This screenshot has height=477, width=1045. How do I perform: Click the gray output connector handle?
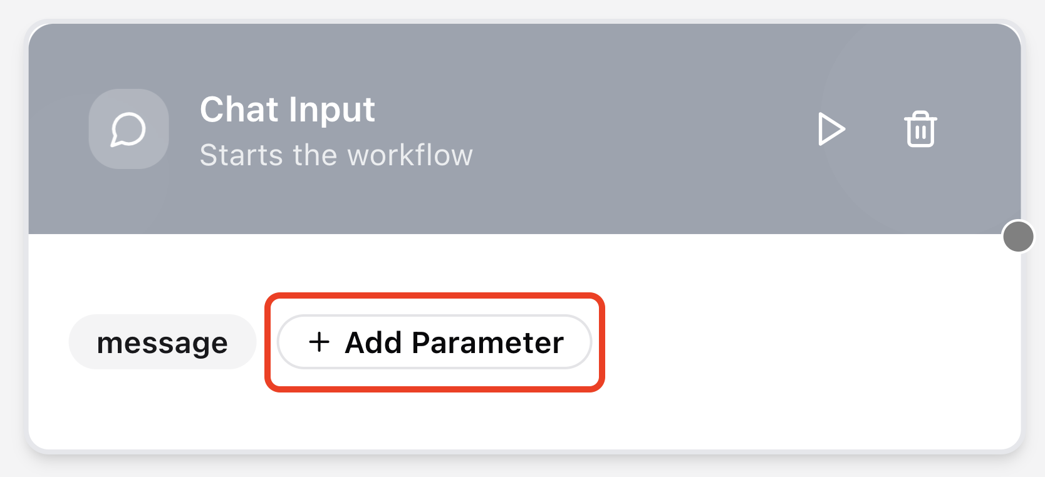tap(1018, 236)
